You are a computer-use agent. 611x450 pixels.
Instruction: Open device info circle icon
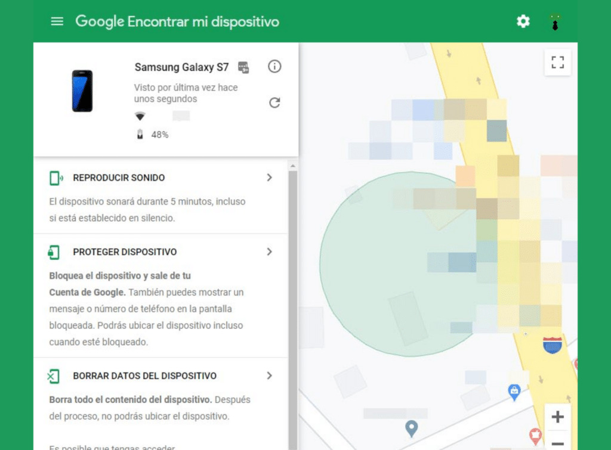click(274, 67)
